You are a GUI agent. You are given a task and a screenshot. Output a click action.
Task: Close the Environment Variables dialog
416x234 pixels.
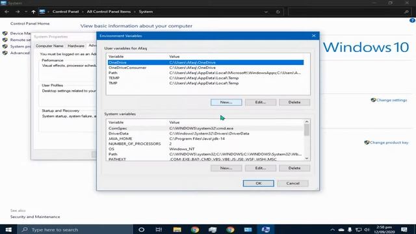click(x=314, y=36)
